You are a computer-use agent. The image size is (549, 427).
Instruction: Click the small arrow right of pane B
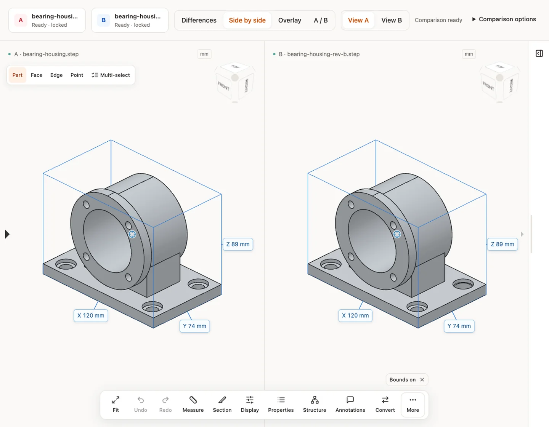pyautogui.click(x=522, y=234)
